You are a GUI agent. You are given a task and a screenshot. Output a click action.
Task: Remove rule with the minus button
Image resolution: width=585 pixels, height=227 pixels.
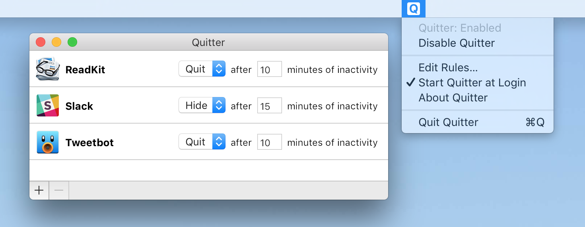point(59,191)
